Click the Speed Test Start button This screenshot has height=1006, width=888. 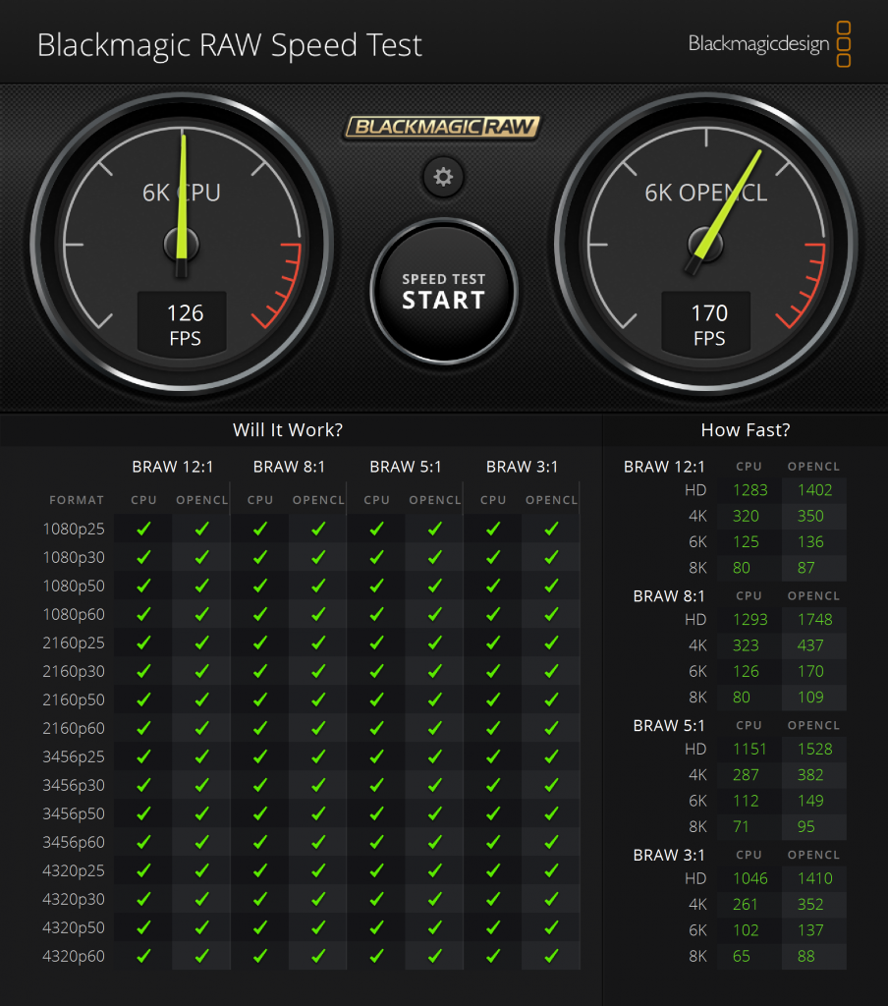[443, 291]
